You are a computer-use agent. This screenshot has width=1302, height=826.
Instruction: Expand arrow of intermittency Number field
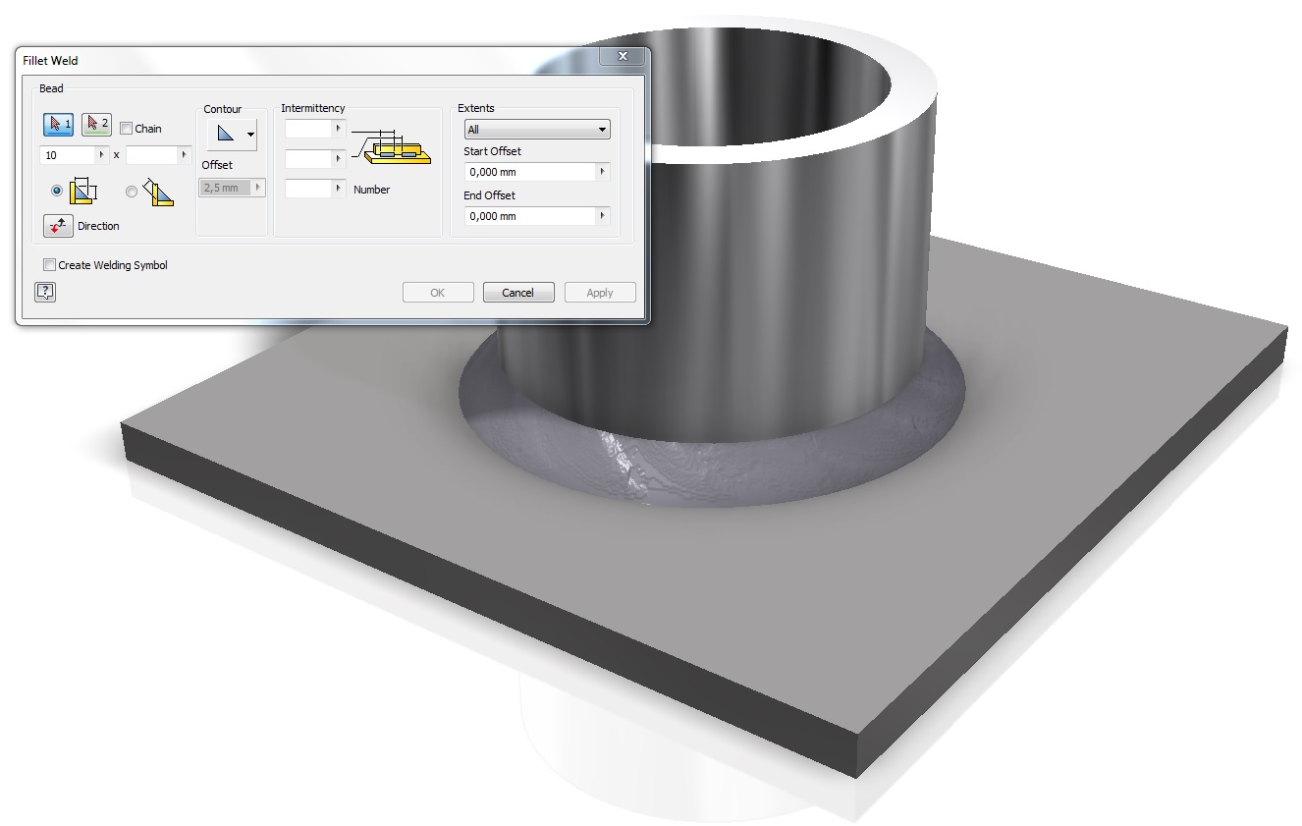tap(340, 189)
